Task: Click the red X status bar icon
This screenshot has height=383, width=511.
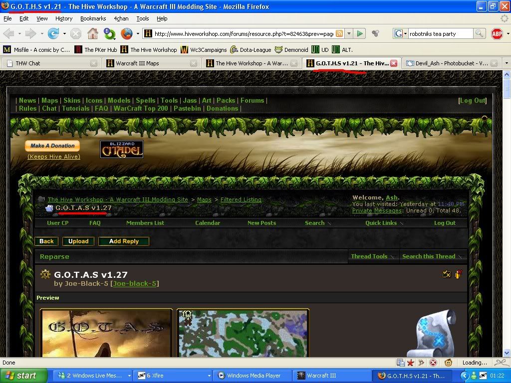Action: click(433, 363)
